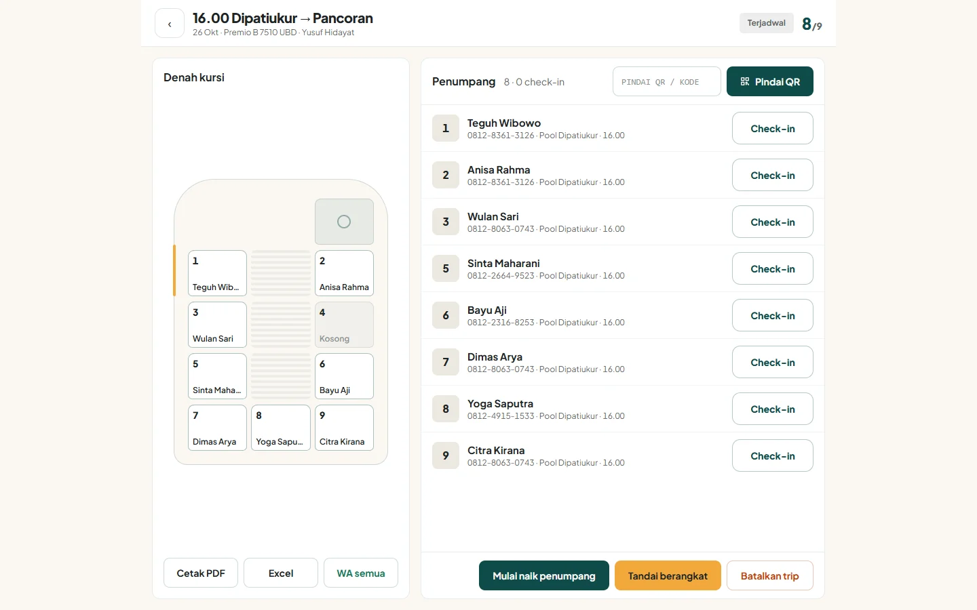Check in Sinta Maharani
977x610 pixels.
[773, 268]
